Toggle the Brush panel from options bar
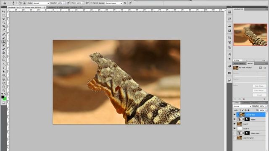The width and height of the screenshot is (269, 151). 20,3
